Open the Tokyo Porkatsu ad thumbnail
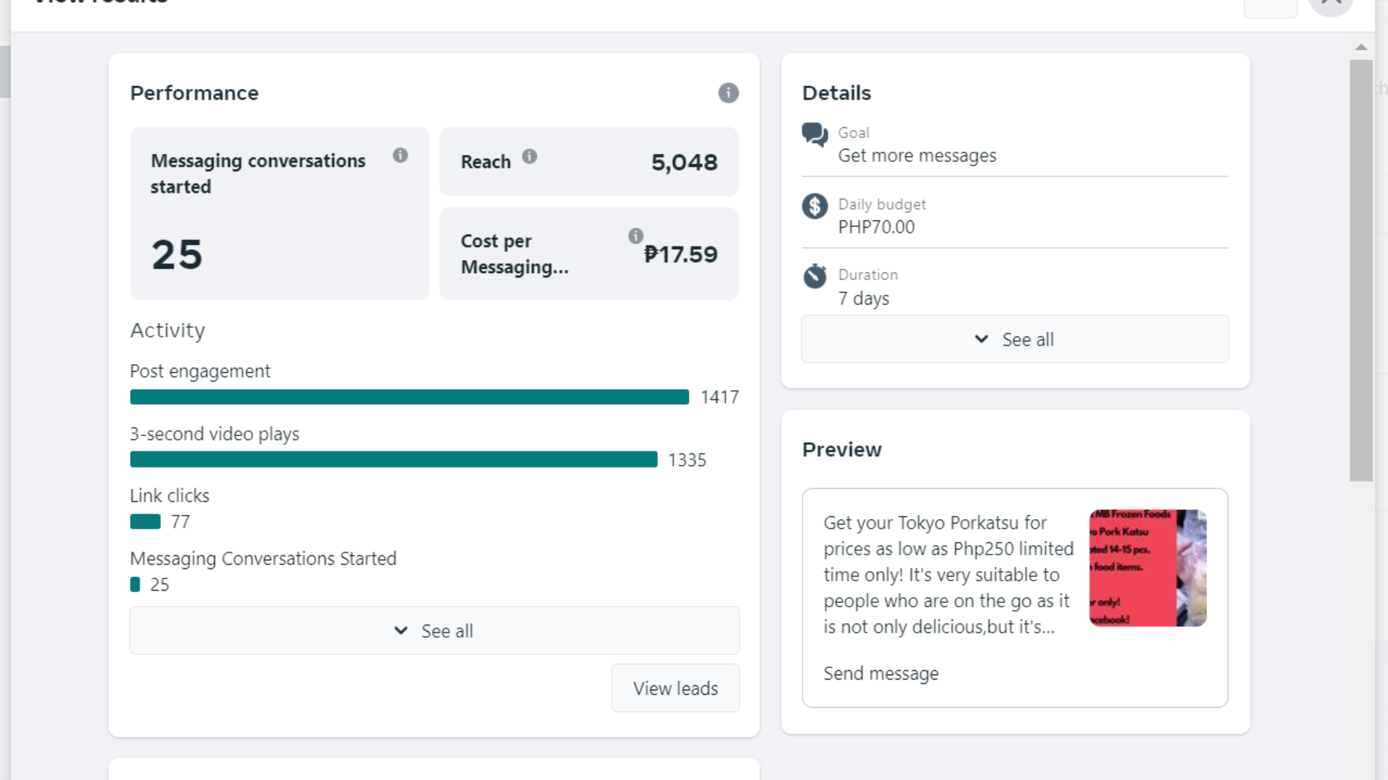This screenshot has height=780, width=1388. [x=1147, y=568]
